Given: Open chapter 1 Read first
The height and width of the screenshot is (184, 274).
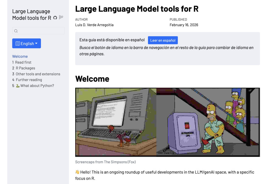Looking at the screenshot, I should click(22, 62).
